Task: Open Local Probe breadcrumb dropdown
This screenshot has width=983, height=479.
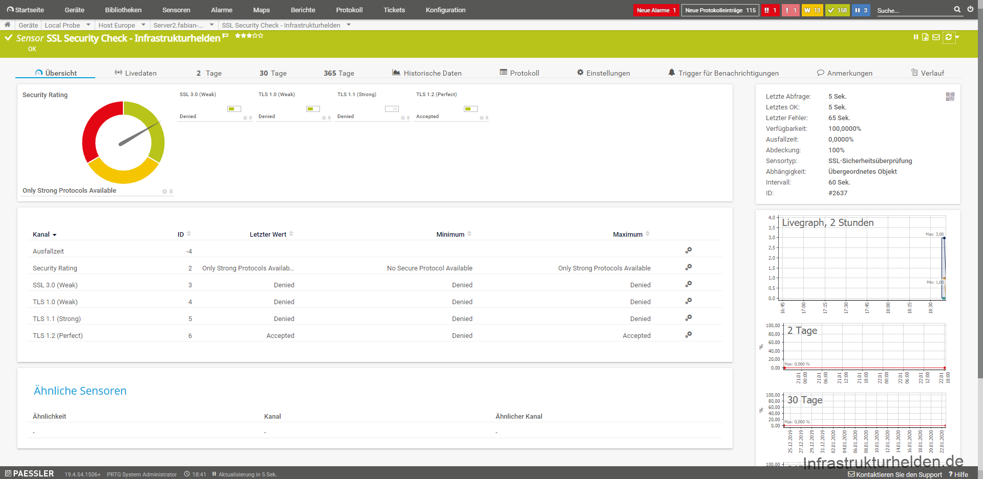Action: point(88,25)
